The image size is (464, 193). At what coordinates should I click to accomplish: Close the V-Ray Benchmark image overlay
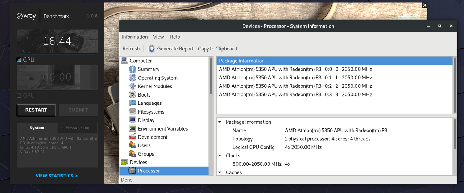[x=425, y=5]
